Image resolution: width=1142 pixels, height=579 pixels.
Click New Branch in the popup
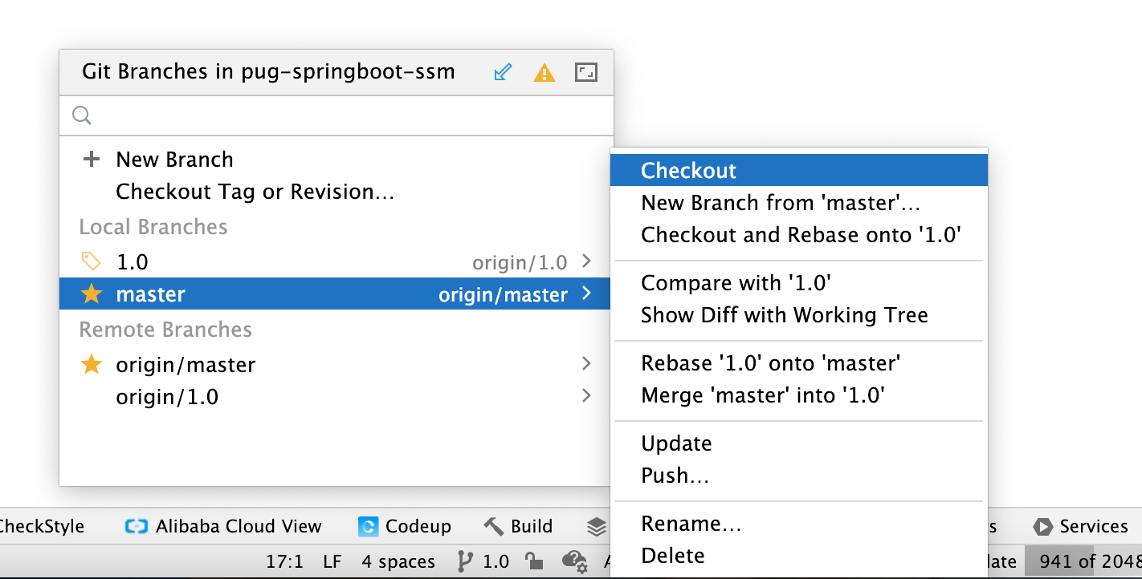click(x=336, y=160)
